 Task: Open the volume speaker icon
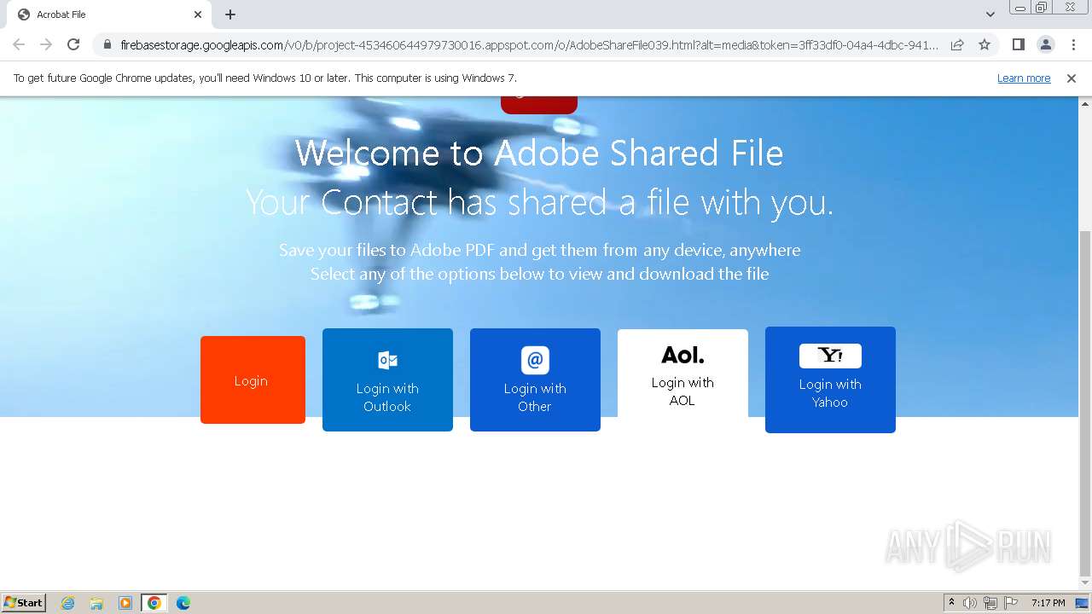[970, 603]
